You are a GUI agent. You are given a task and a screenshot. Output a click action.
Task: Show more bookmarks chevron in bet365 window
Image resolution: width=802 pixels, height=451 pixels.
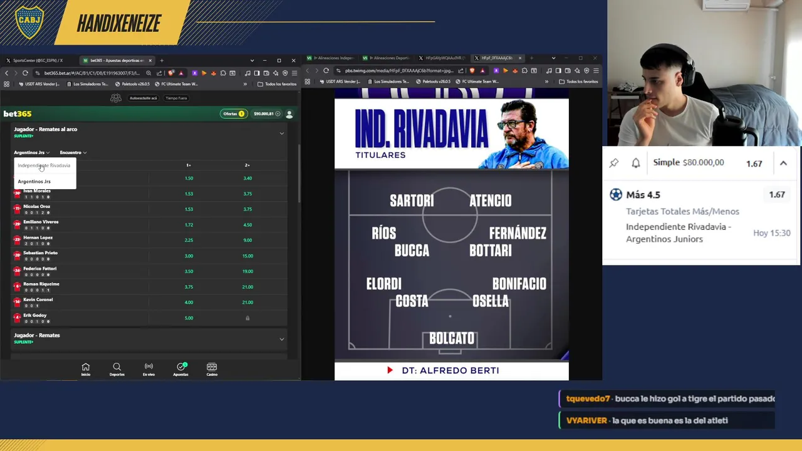[245, 84]
